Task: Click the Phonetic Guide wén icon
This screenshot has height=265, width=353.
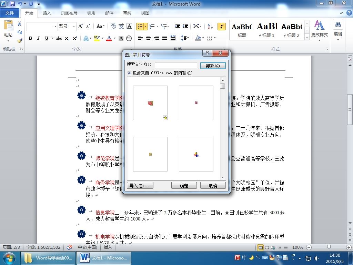Action: click(121, 26)
